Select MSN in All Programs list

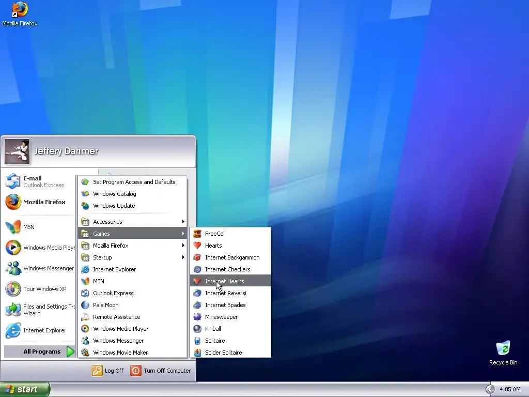pos(133,281)
